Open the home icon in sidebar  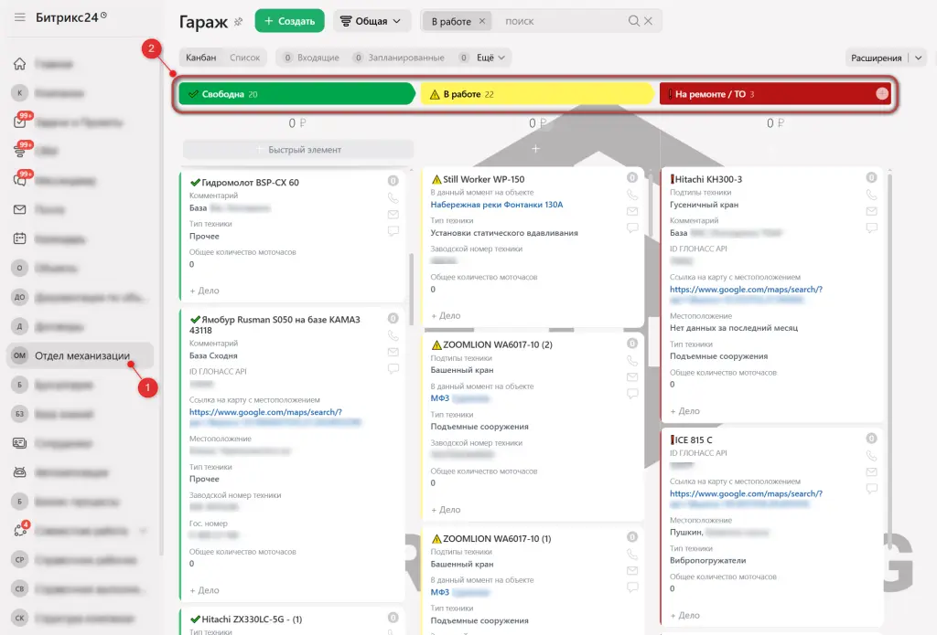point(20,64)
